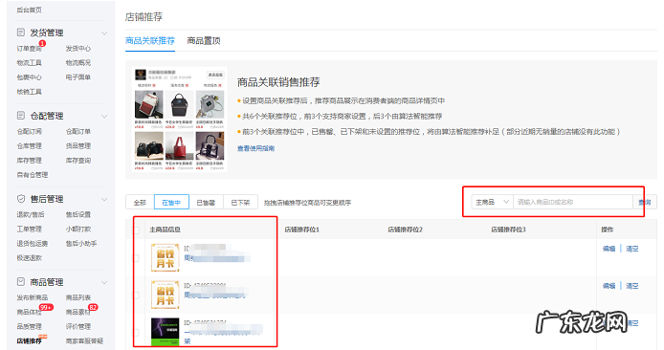Open 自有仓管理 in the sidebar
The image size is (664, 350).
point(33,174)
